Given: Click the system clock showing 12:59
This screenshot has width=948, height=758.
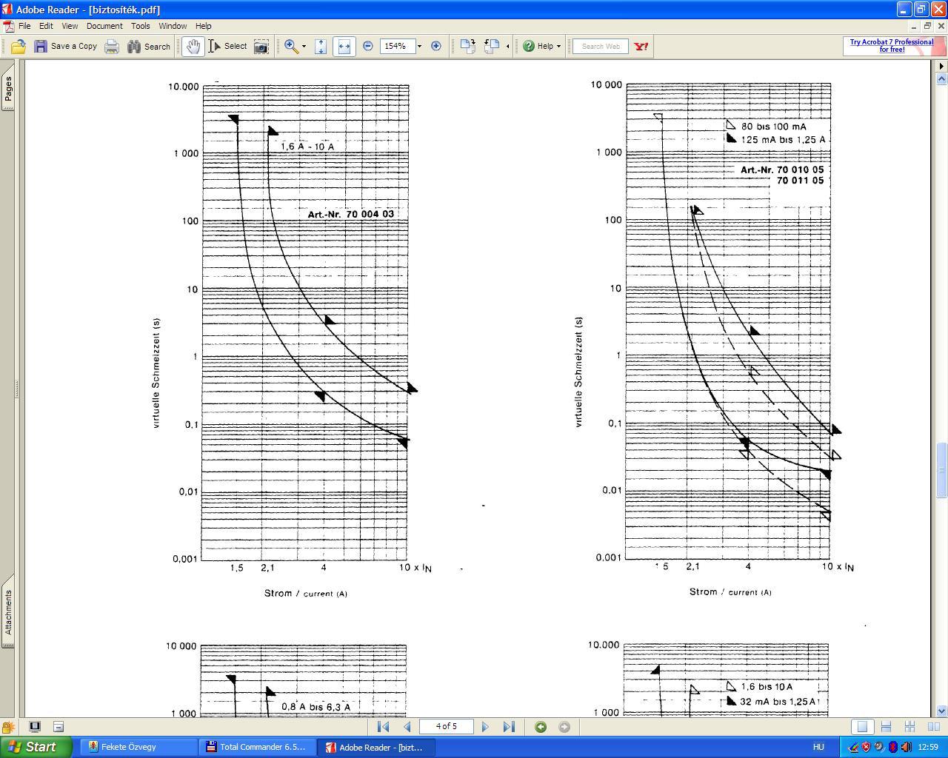Looking at the screenshot, I should pos(928,747).
